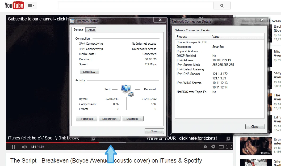This screenshot has height=166, width=281.
Task: Click the Property column header
Action: point(193,37)
